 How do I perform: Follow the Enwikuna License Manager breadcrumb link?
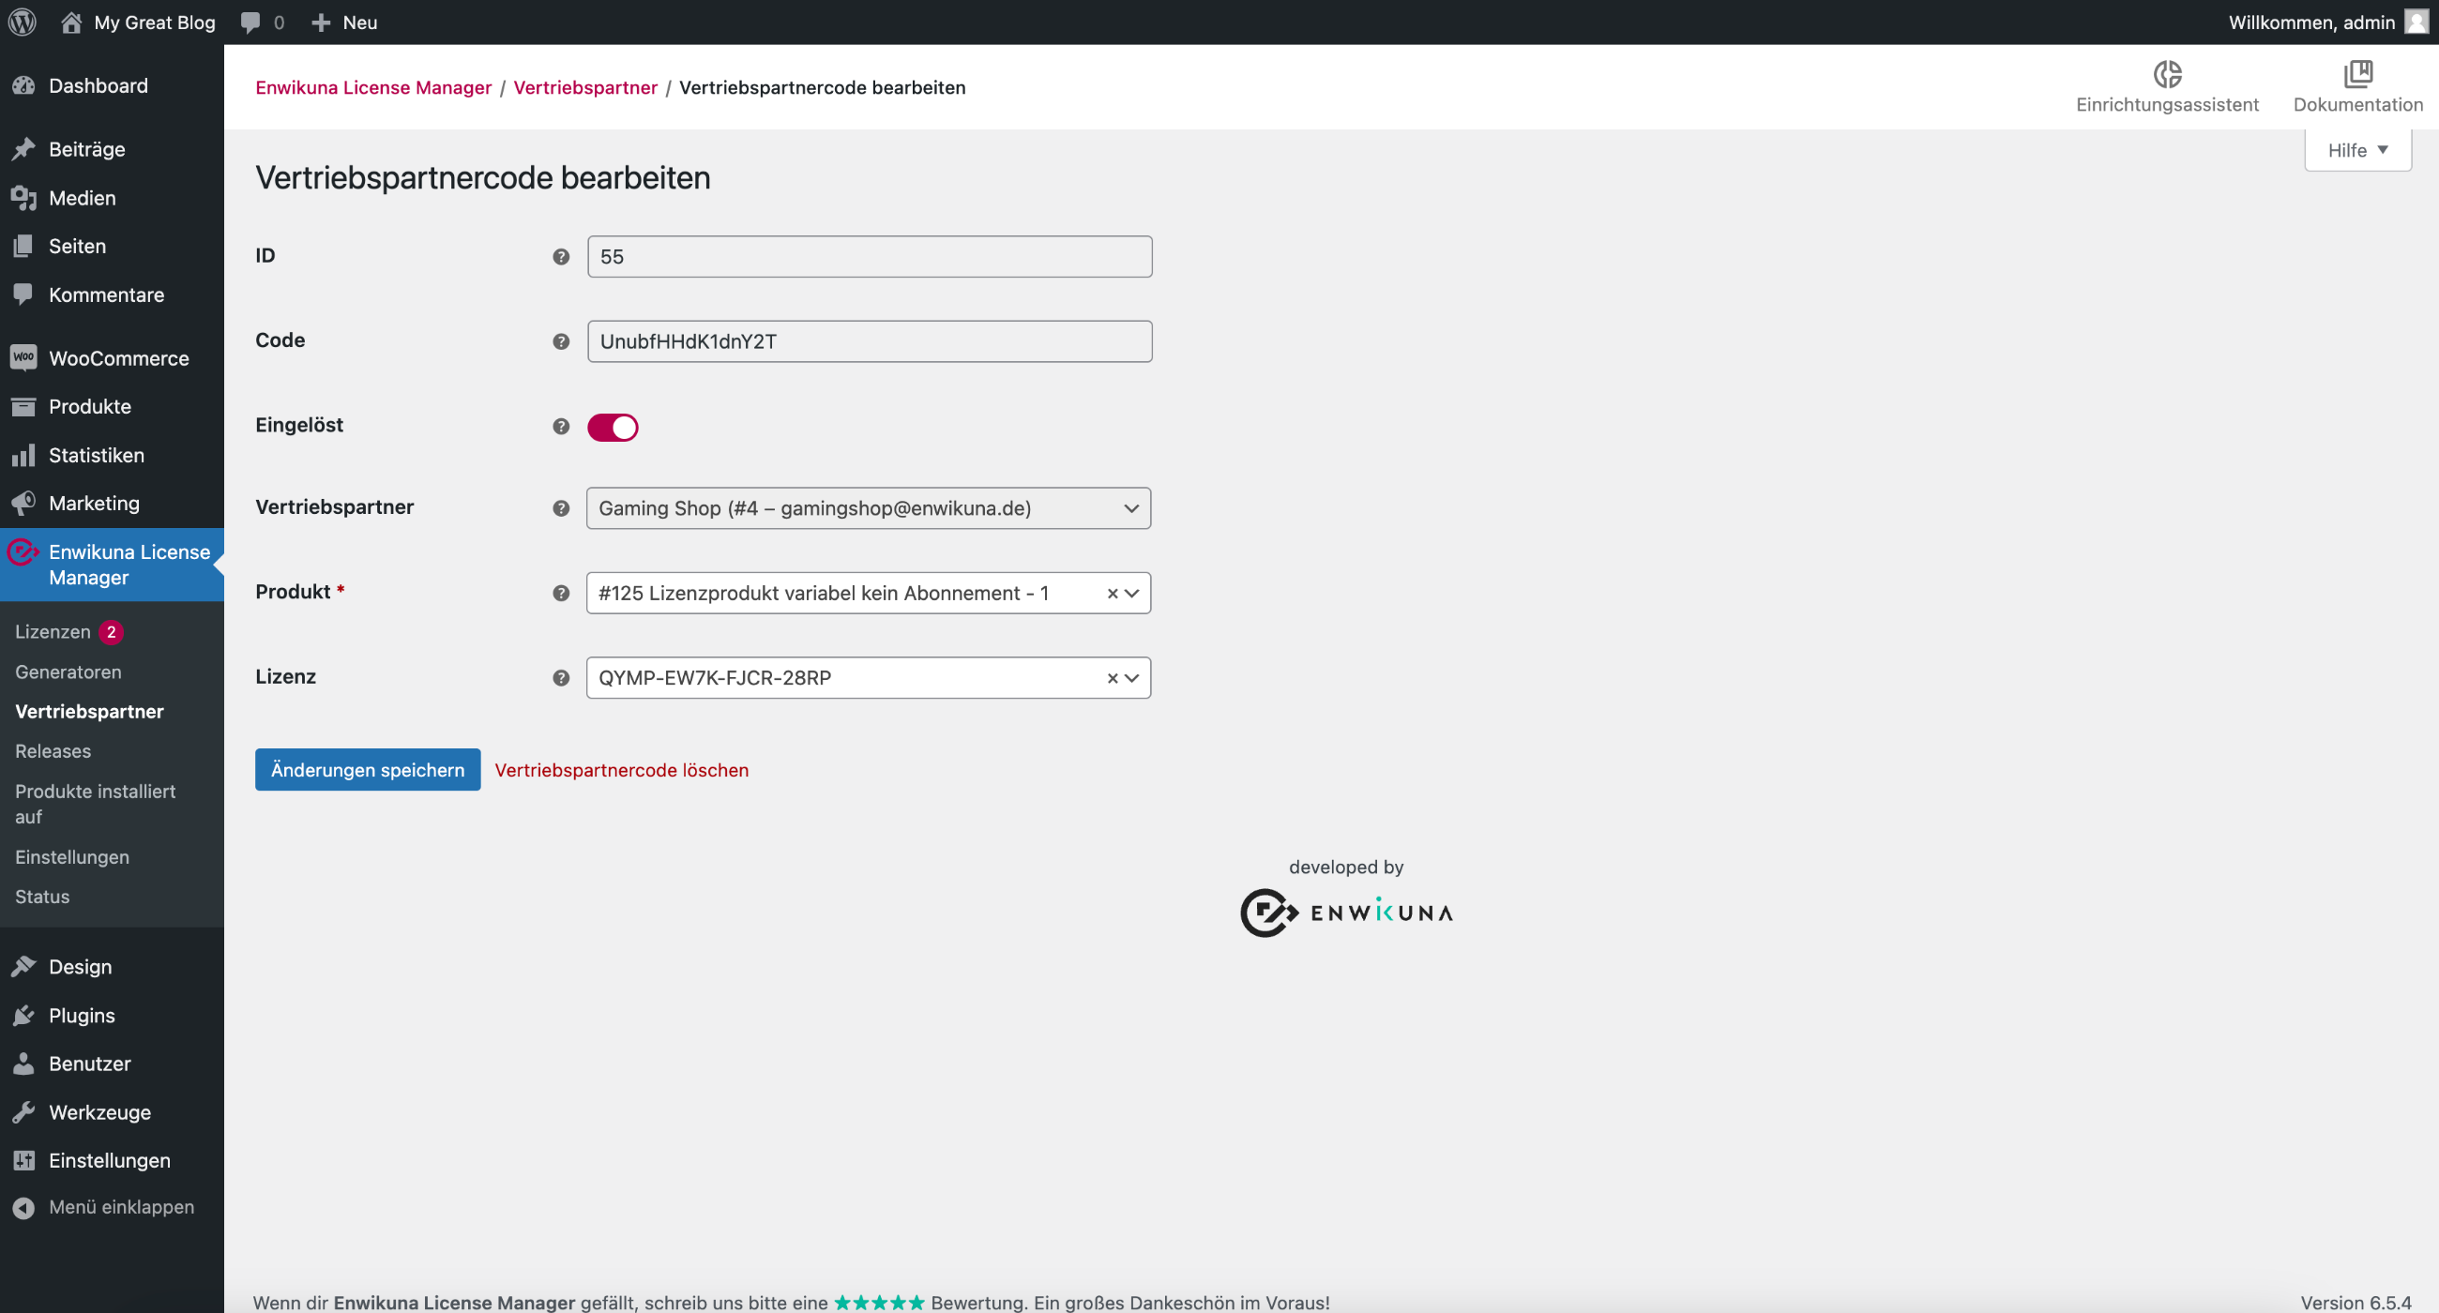click(x=373, y=87)
